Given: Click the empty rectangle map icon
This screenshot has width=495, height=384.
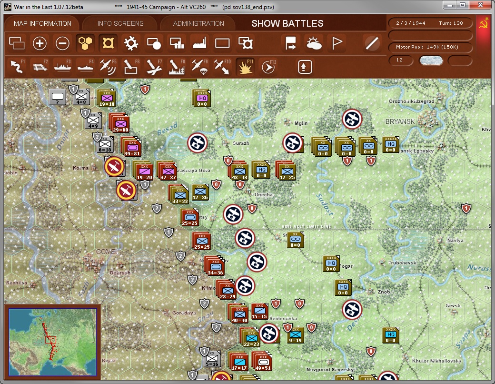Looking at the screenshot, I should [222, 43].
